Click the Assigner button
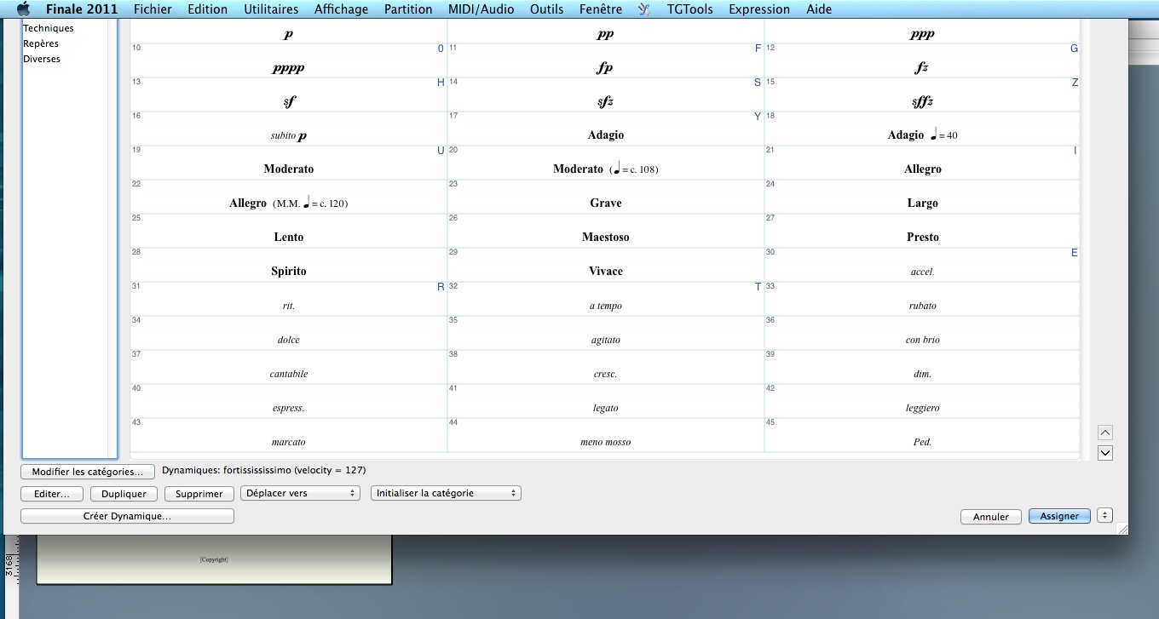 coord(1059,516)
